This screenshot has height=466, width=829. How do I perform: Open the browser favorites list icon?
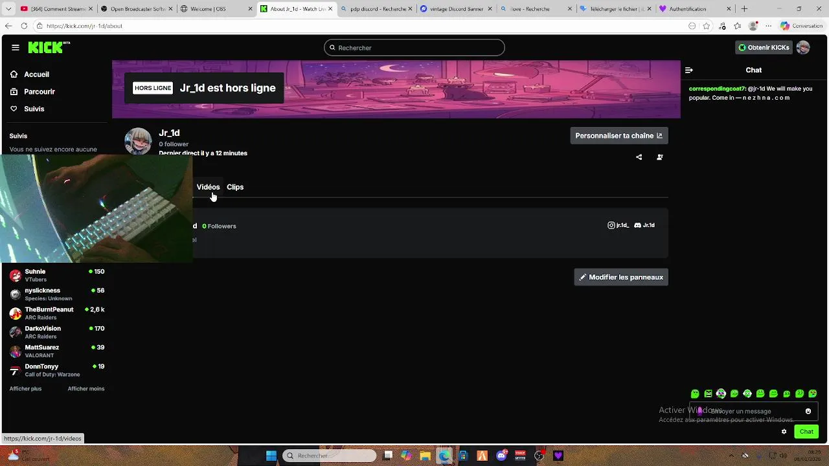click(738, 26)
